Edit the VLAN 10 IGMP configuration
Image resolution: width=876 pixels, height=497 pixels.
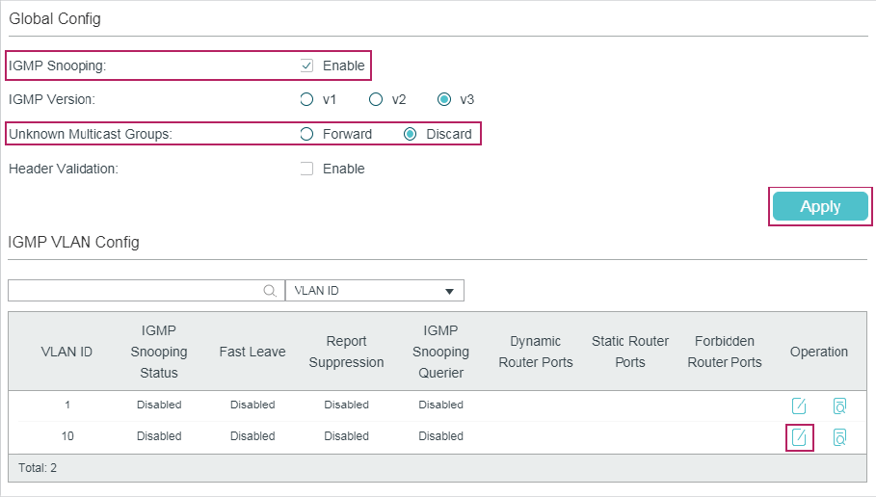[798, 437]
